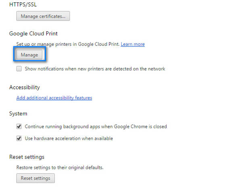
Task: Click the 'Use hardware acceleration when available' label
Action: (69, 138)
